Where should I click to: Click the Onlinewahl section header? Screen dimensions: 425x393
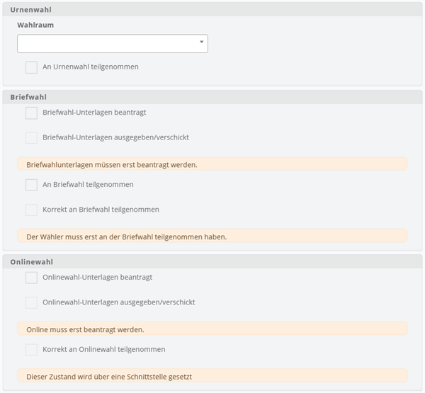click(x=212, y=262)
